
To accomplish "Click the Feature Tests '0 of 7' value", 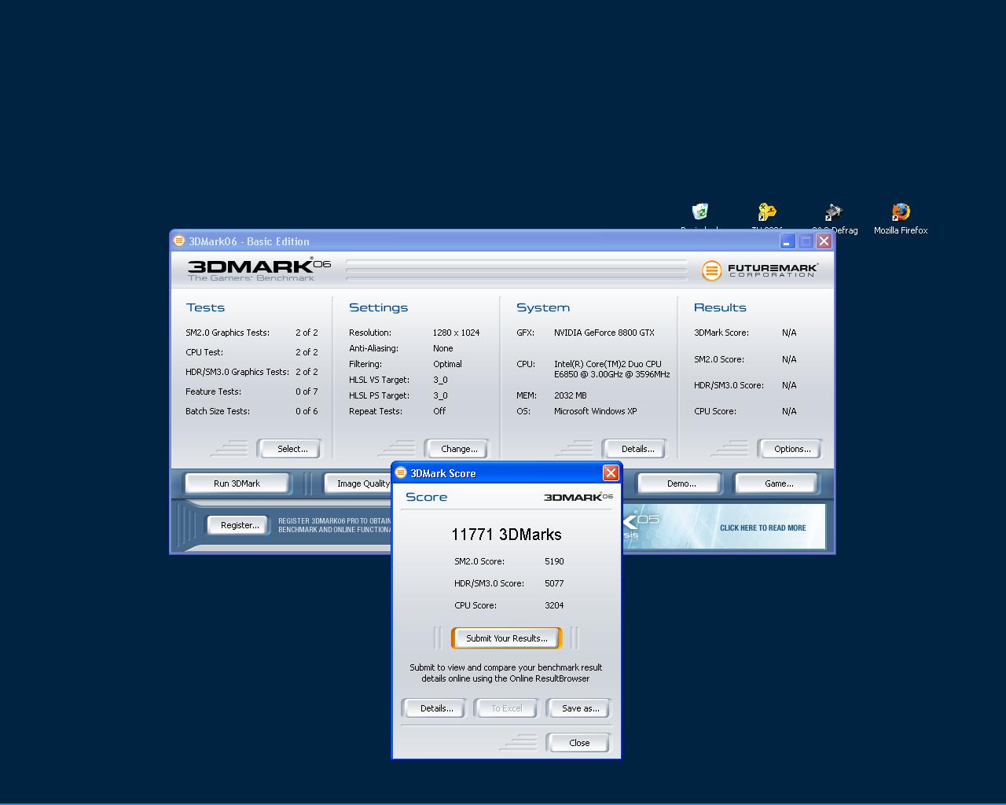I will click(x=307, y=391).
